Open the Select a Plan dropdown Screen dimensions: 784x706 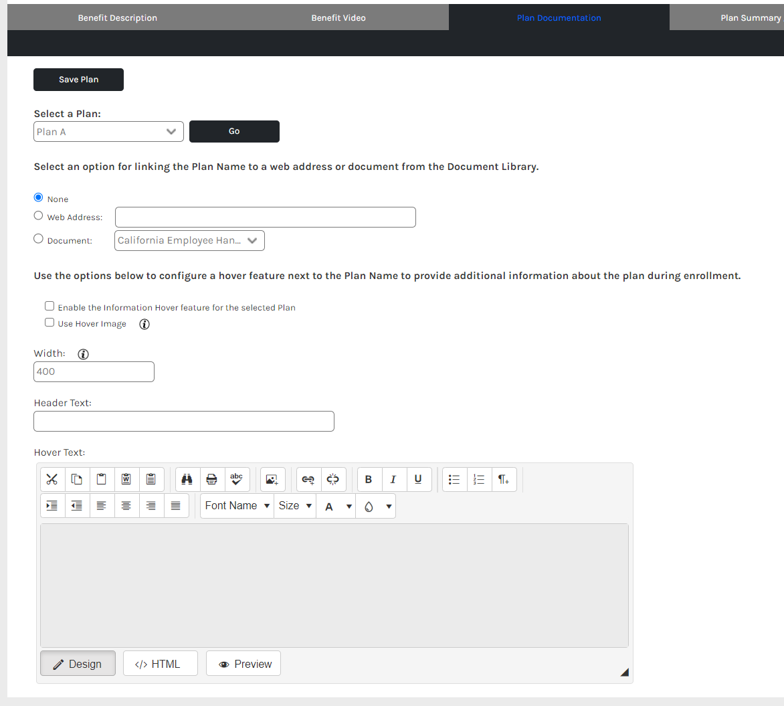pos(108,132)
